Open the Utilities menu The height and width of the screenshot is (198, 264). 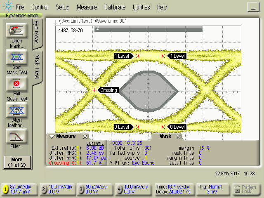coord(141,7)
